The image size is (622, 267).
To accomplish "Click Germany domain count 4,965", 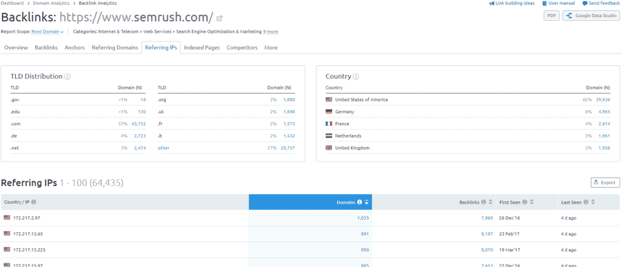I will [x=604, y=112].
